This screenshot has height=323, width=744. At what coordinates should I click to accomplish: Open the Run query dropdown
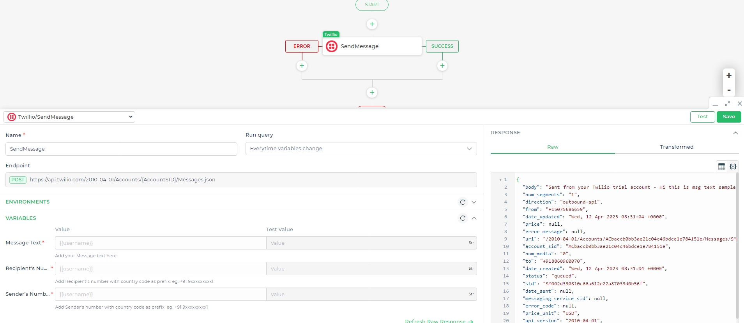(361, 149)
